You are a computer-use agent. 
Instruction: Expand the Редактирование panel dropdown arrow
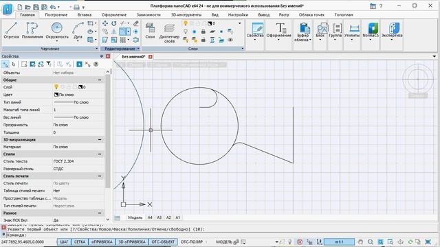click(138, 49)
